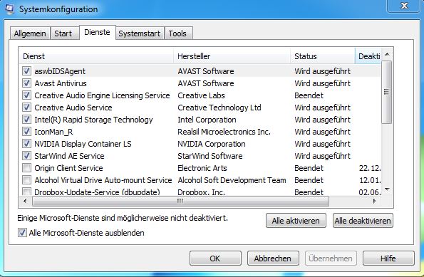Select Creative Audio Engine Licensing Service text
The height and width of the screenshot is (277, 424).
[102, 95]
